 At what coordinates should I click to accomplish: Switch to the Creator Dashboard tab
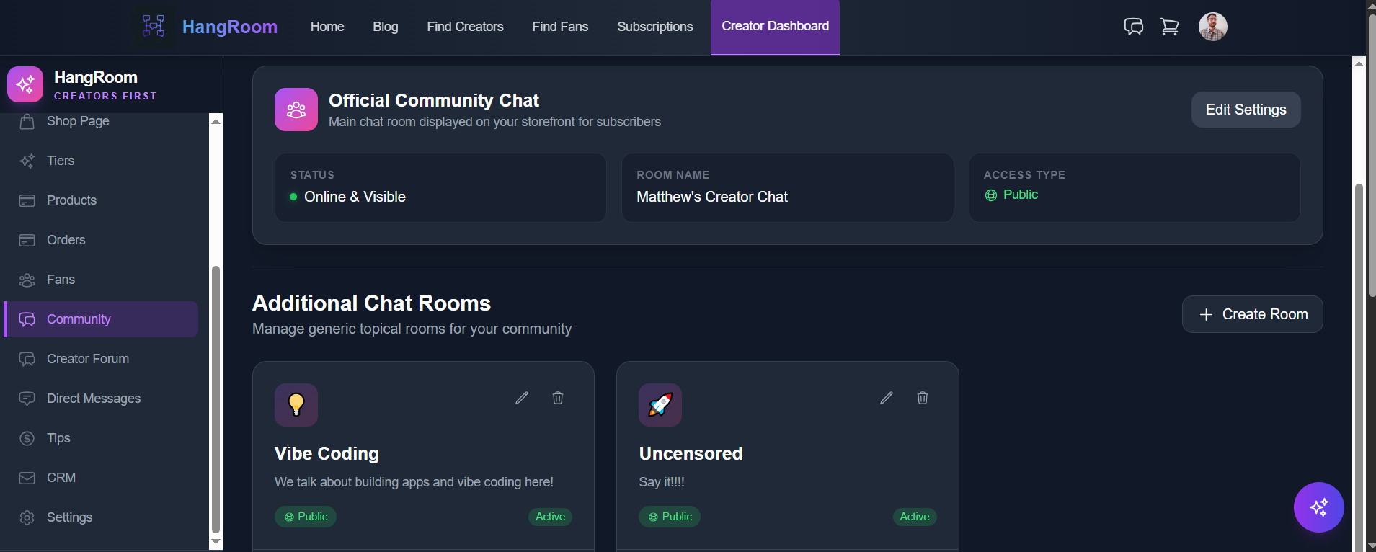774,26
